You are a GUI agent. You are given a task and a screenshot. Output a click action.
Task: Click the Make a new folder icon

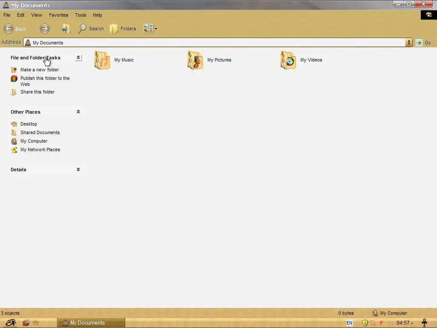[14, 70]
